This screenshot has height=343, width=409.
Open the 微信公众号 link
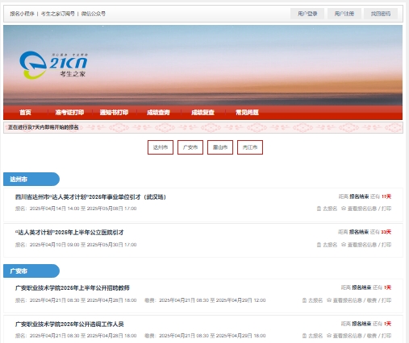[x=94, y=14]
